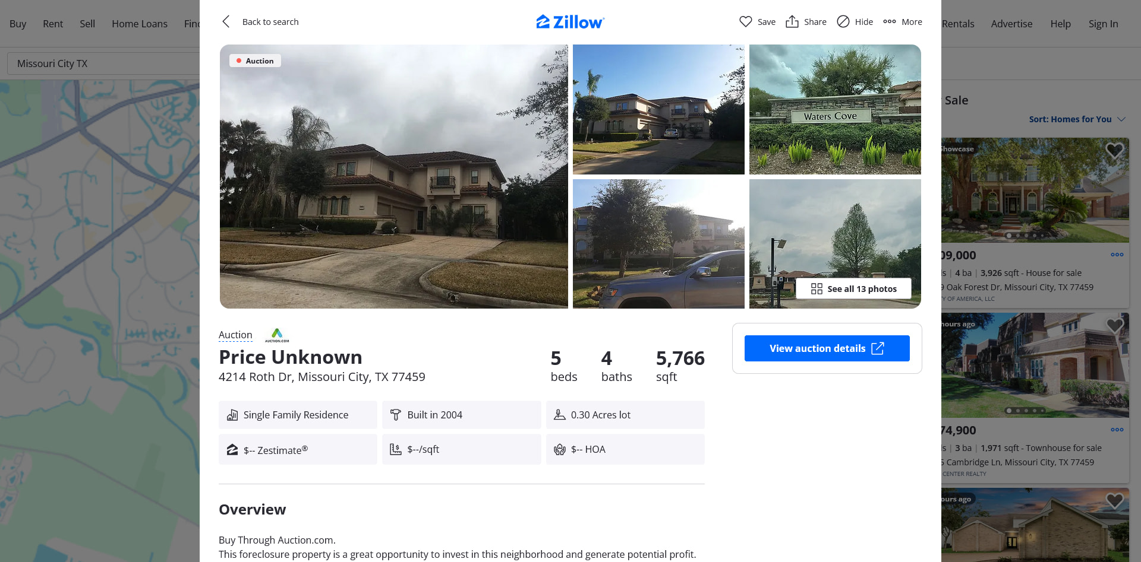Click the Missouri City TX search field

pyautogui.click(x=104, y=63)
